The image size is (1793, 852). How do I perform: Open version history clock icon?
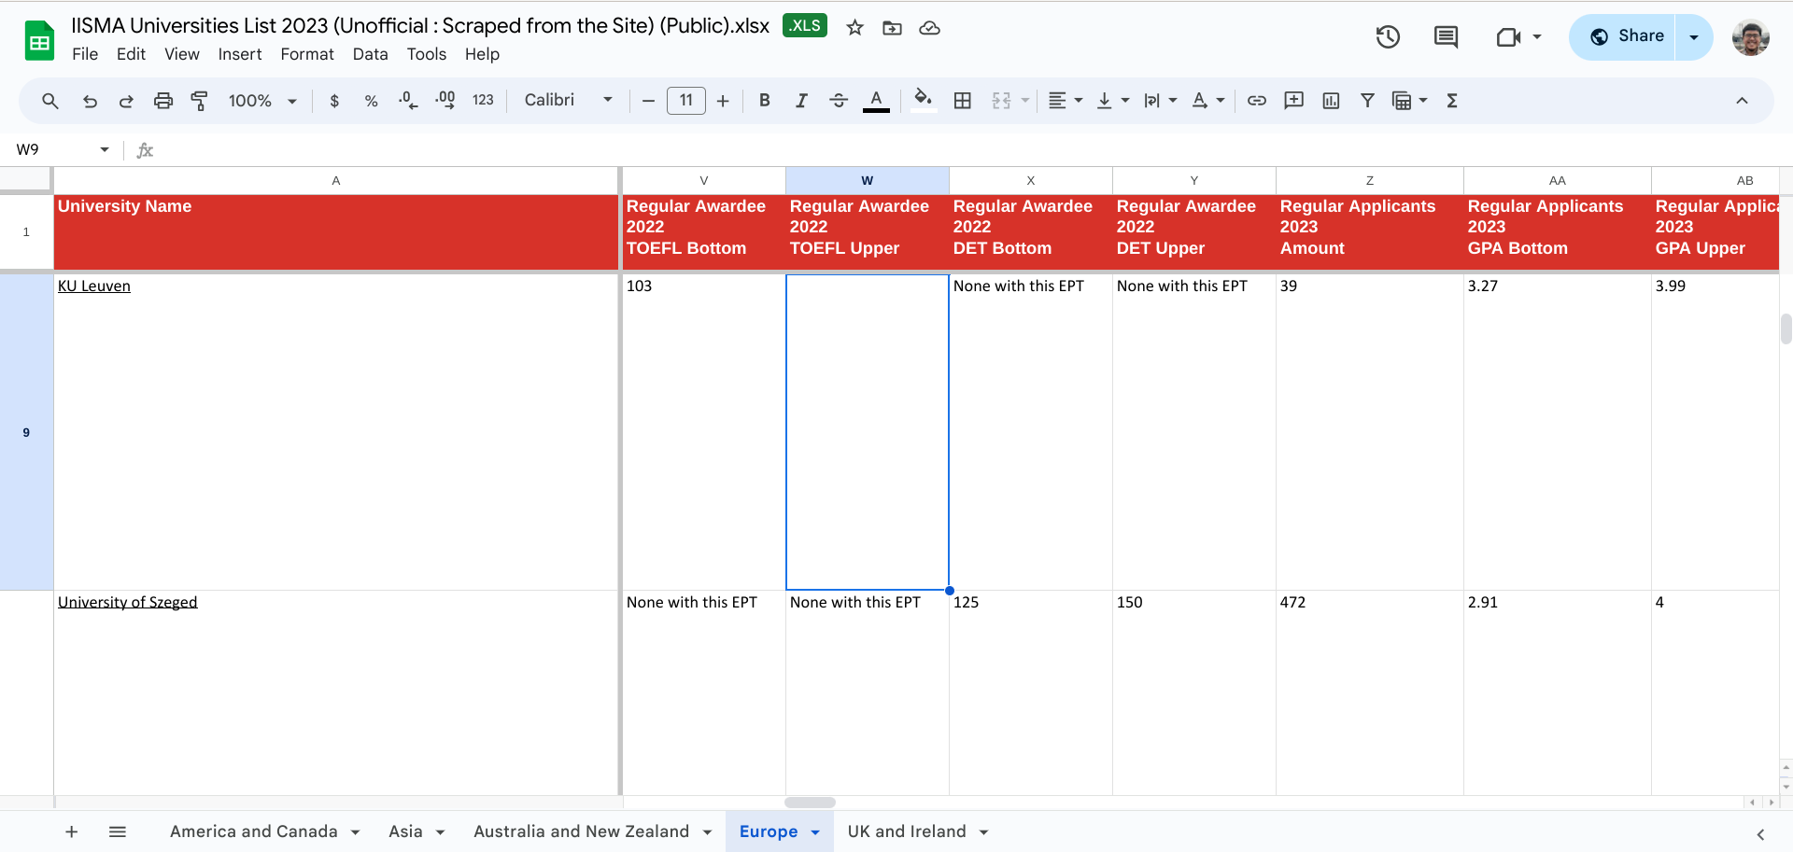click(1388, 37)
